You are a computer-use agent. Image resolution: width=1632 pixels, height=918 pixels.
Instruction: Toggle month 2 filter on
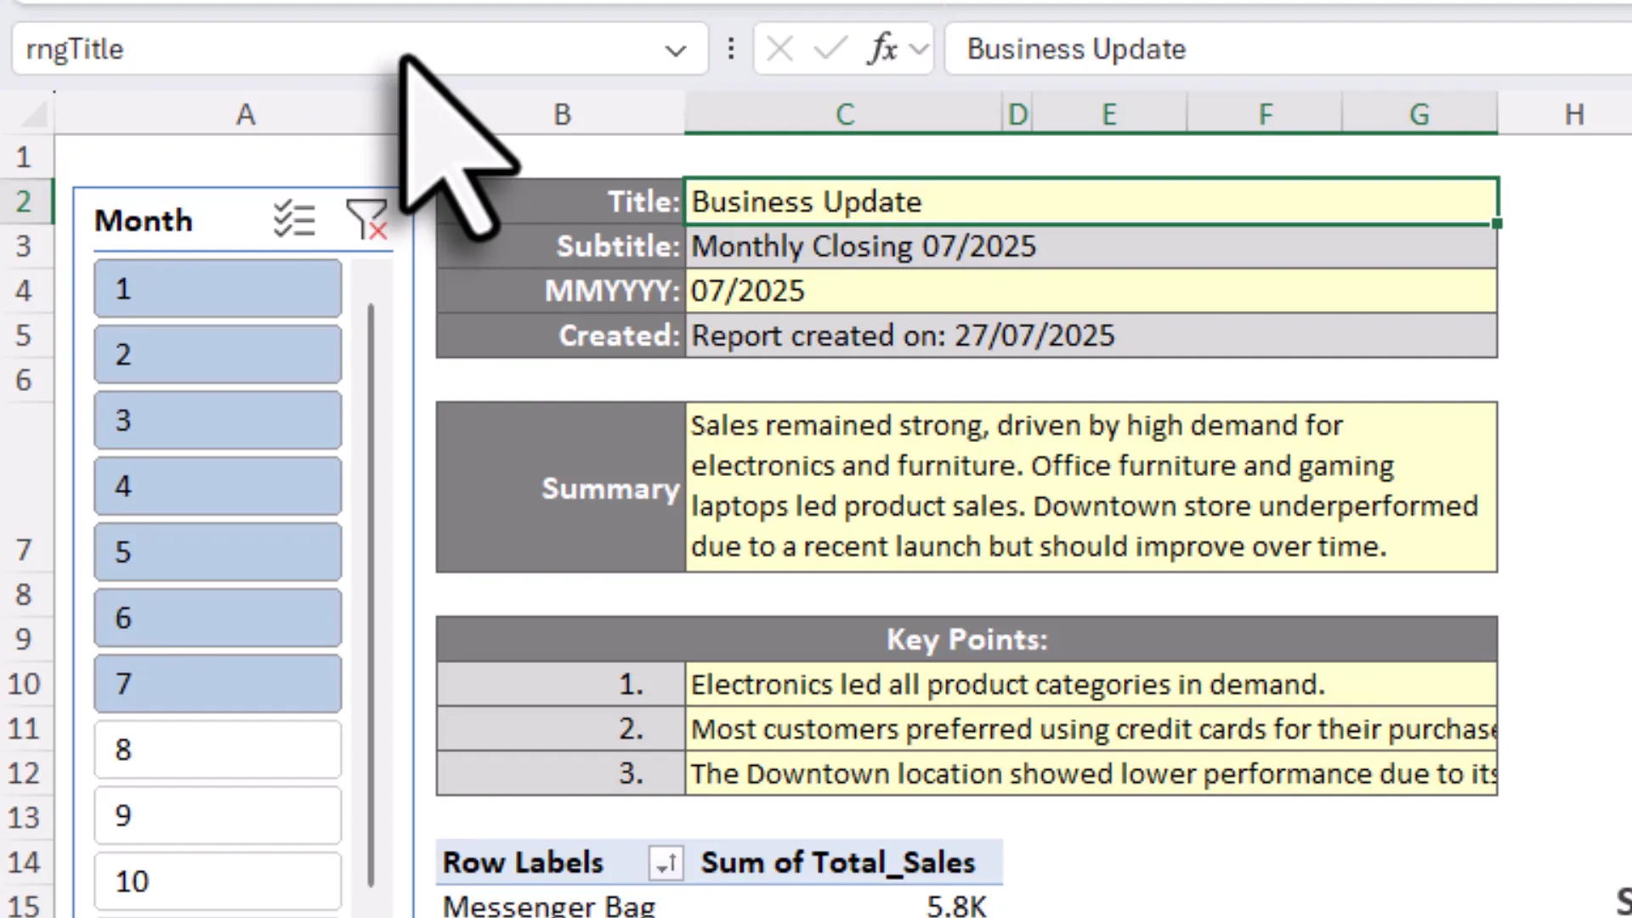click(x=217, y=354)
